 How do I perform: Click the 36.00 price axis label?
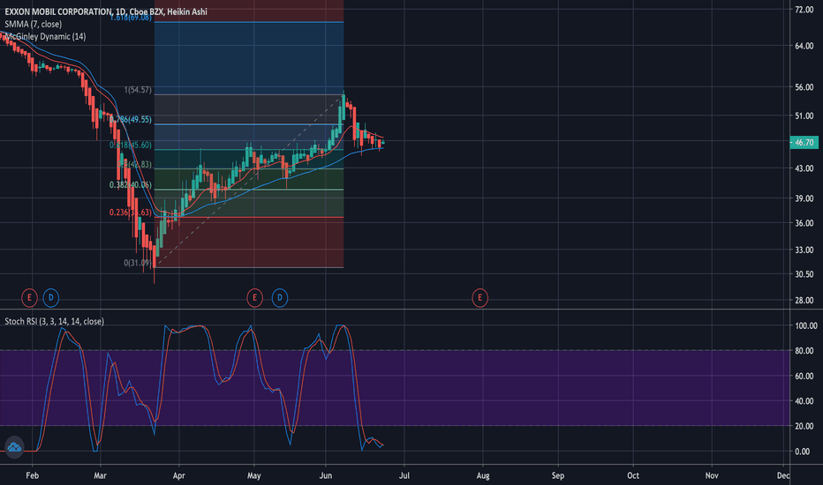coord(804,223)
